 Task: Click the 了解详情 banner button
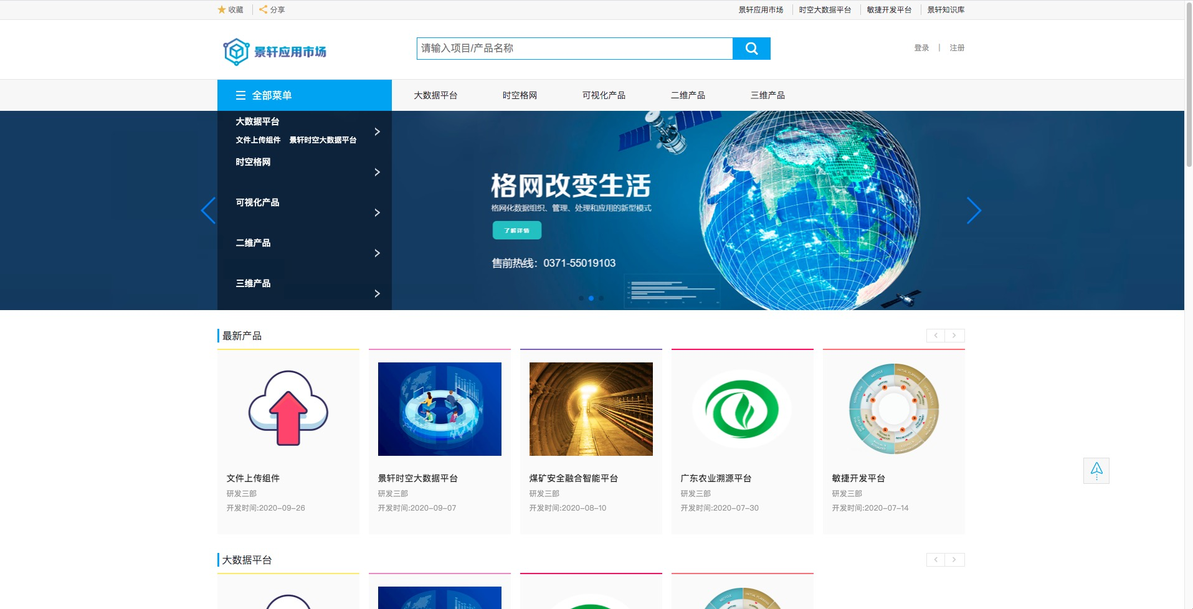pos(517,230)
